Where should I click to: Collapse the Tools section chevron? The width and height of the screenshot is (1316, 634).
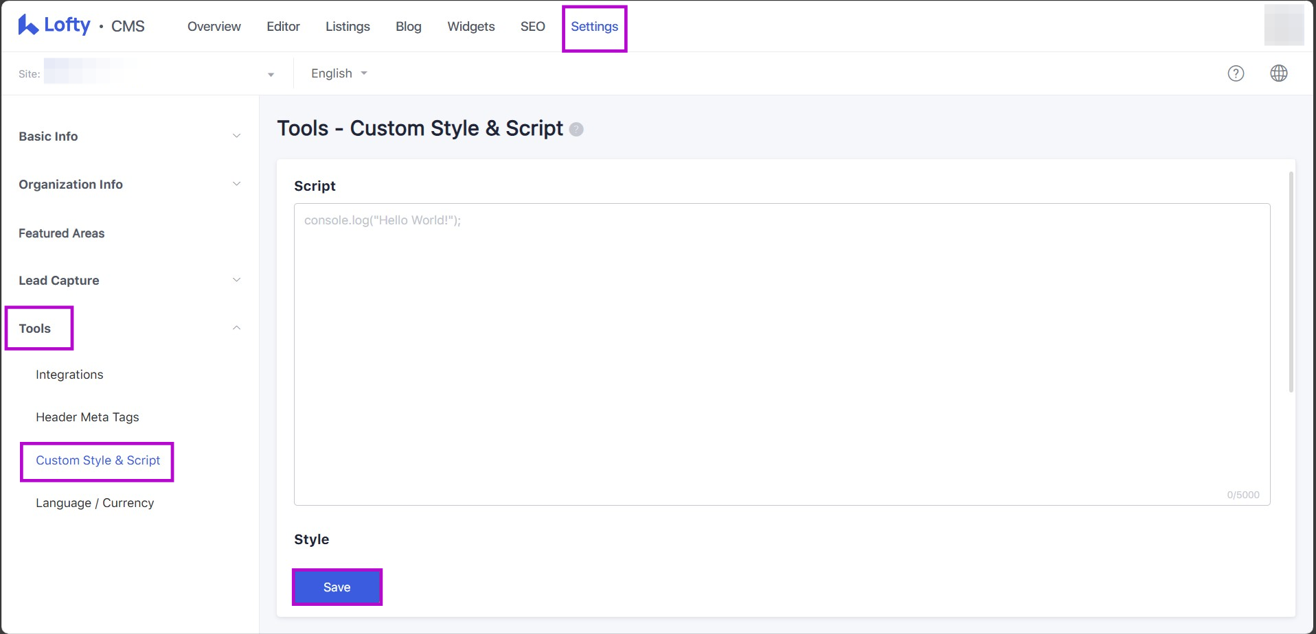[x=236, y=328]
